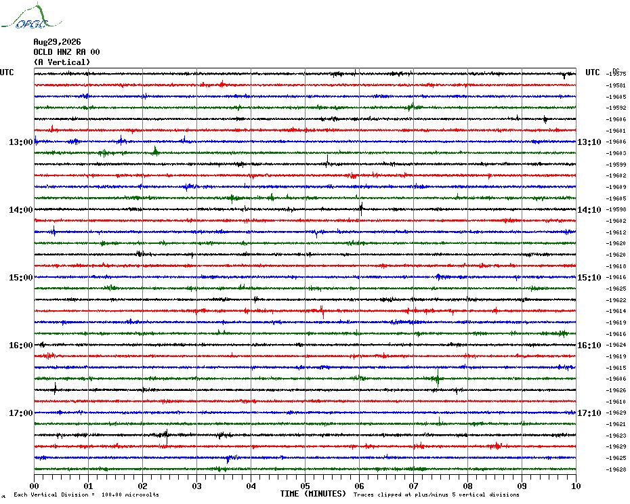Click the DC offset value -19592
The height and width of the screenshot is (504, 630).
click(x=616, y=108)
